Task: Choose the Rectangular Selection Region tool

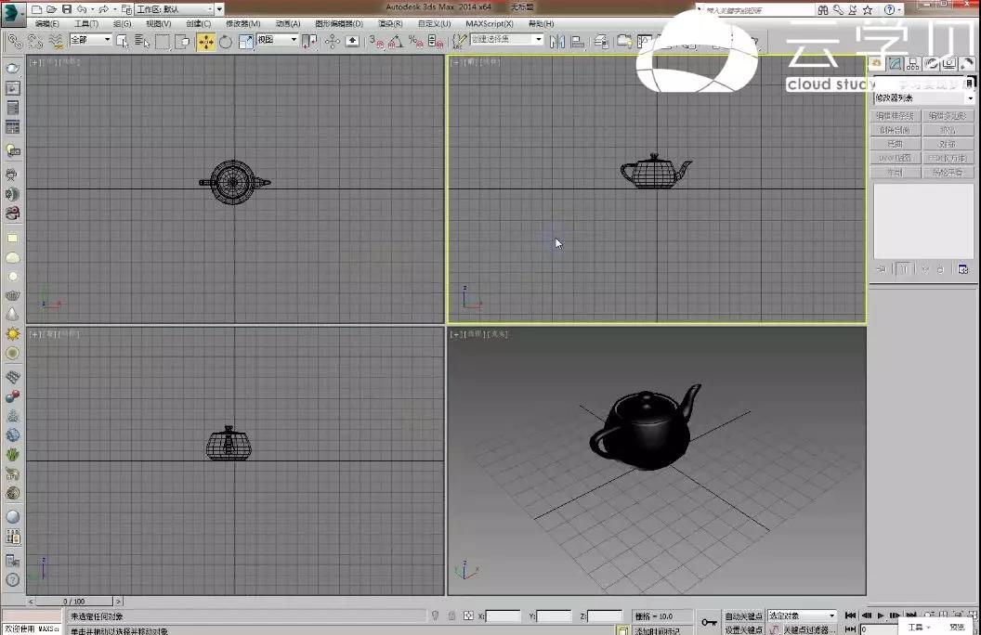Action: [x=163, y=42]
